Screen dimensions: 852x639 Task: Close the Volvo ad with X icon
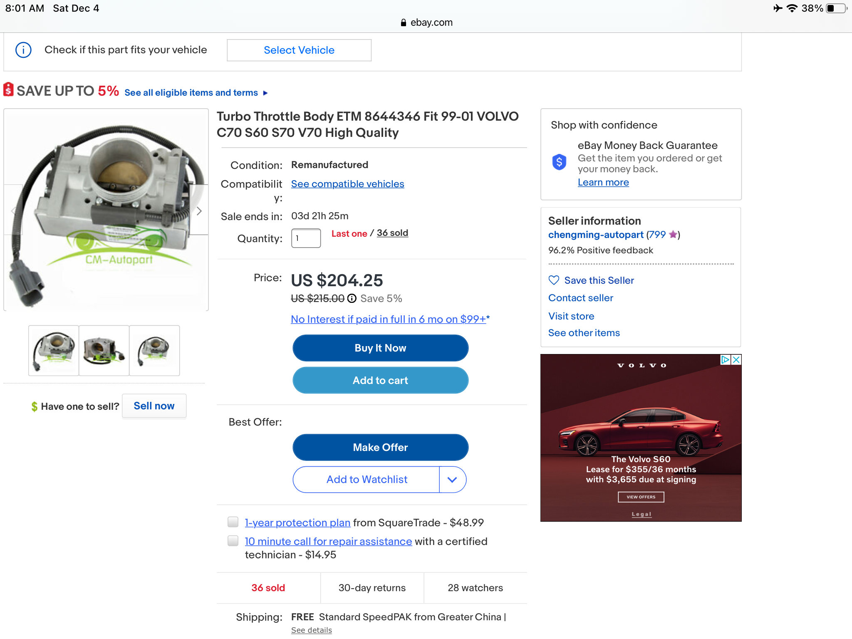(x=736, y=360)
